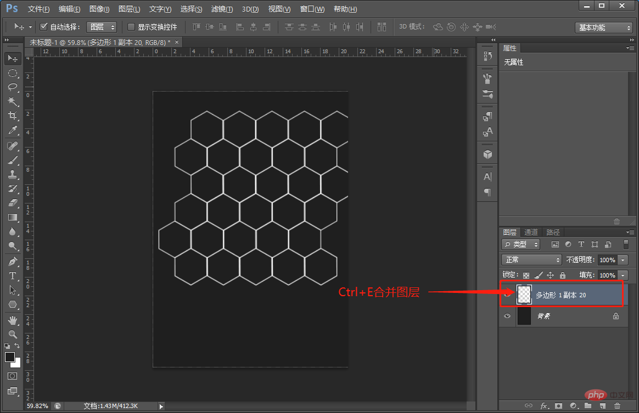Expand the status bar document info arrow

(x=161, y=406)
